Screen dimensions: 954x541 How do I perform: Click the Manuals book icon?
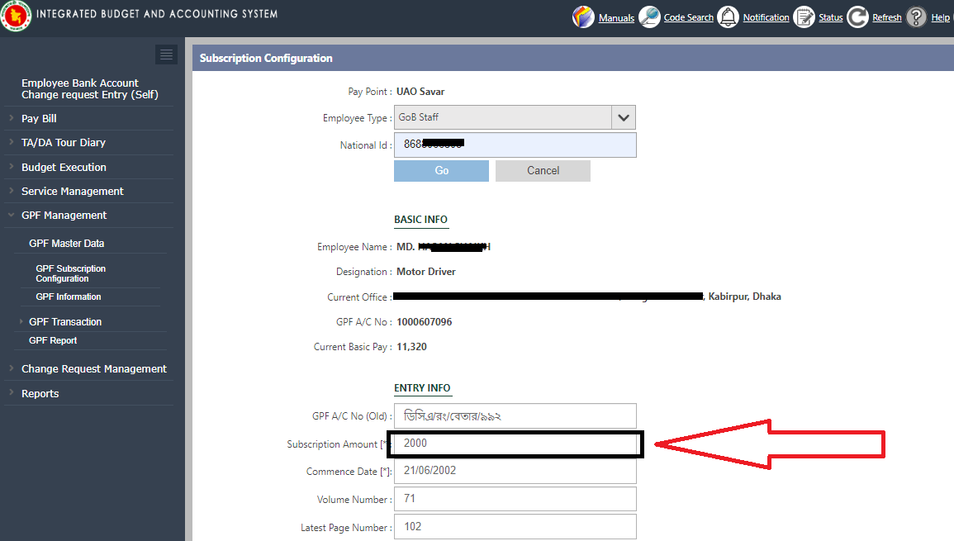pos(583,17)
